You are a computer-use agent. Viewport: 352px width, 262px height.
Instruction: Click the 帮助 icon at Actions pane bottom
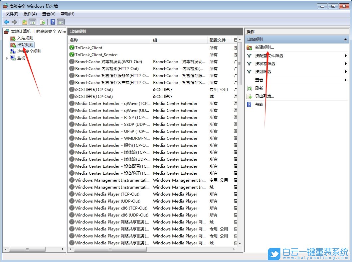[x=249, y=105]
